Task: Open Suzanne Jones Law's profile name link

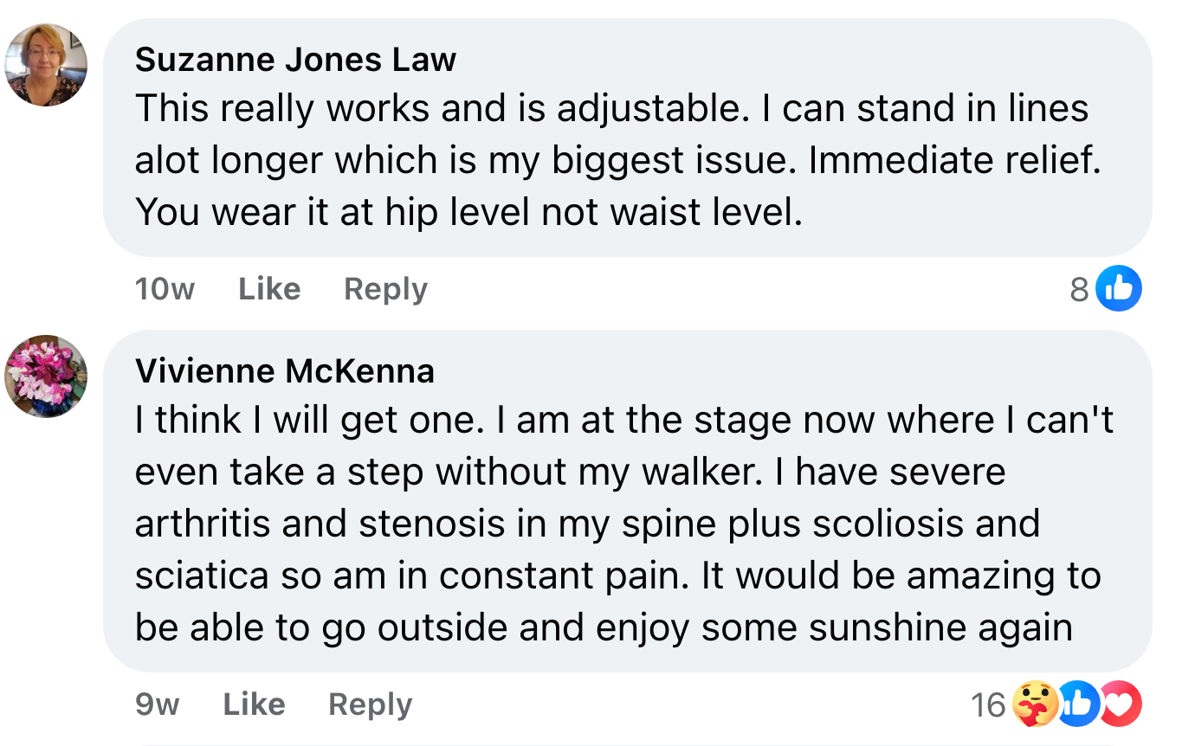Action: click(x=295, y=59)
